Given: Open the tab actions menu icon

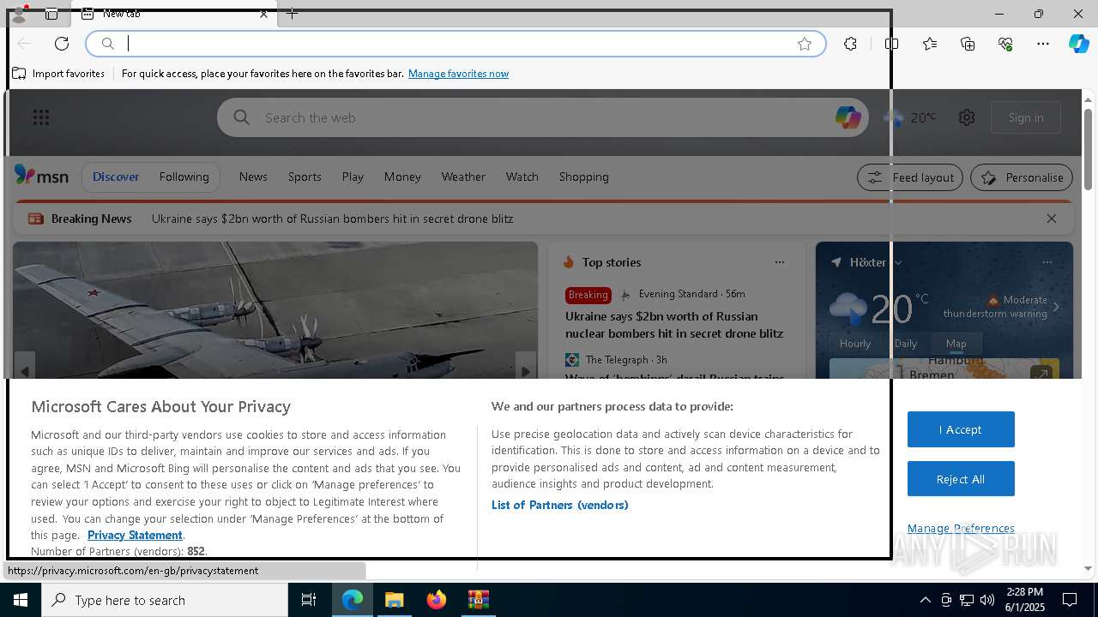Looking at the screenshot, I should (51, 14).
